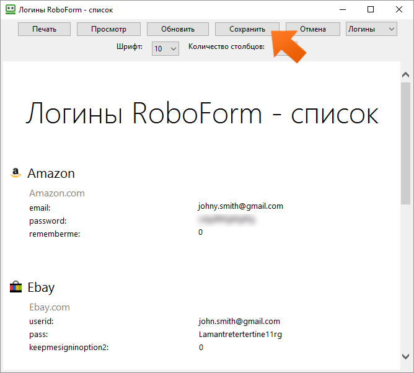
Task: Click the scrollbar up arrow
Action: (405, 75)
